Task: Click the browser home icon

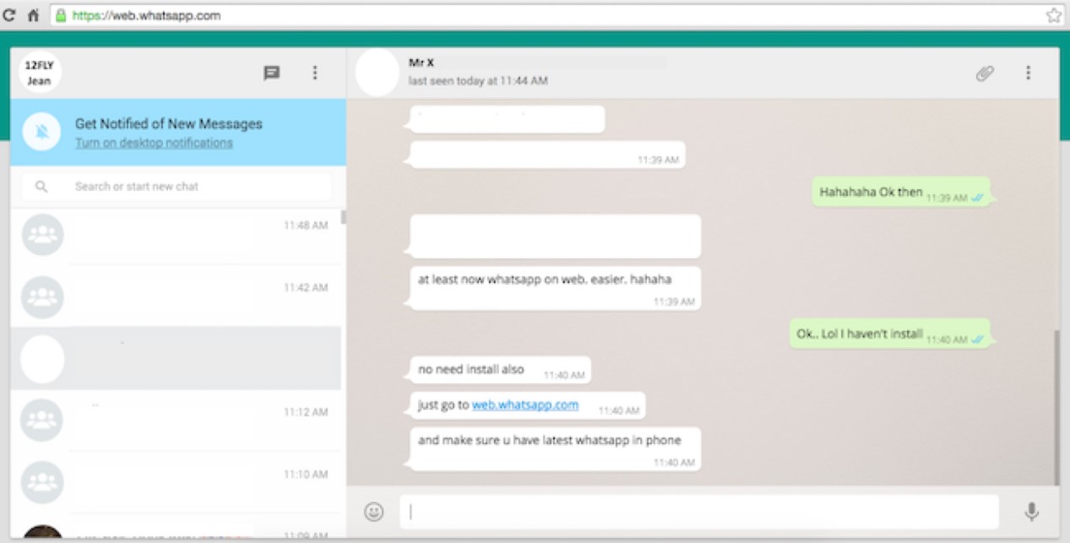Action: 33,14
